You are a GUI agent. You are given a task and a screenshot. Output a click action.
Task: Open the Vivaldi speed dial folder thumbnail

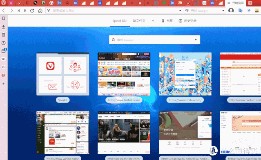(63, 74)
